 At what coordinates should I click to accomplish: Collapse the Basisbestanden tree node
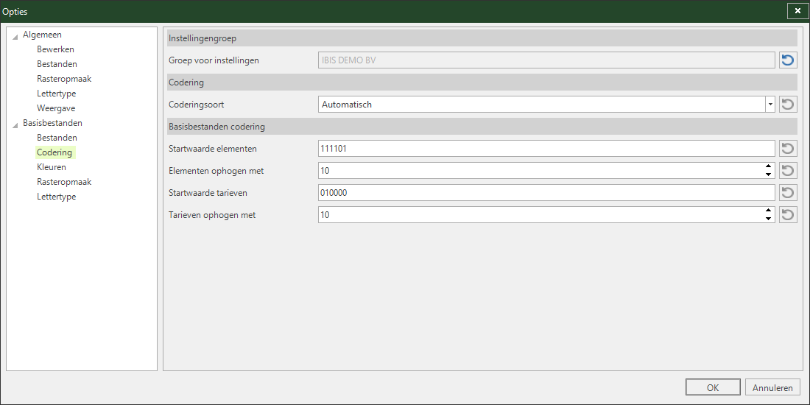tap(15, 124)
